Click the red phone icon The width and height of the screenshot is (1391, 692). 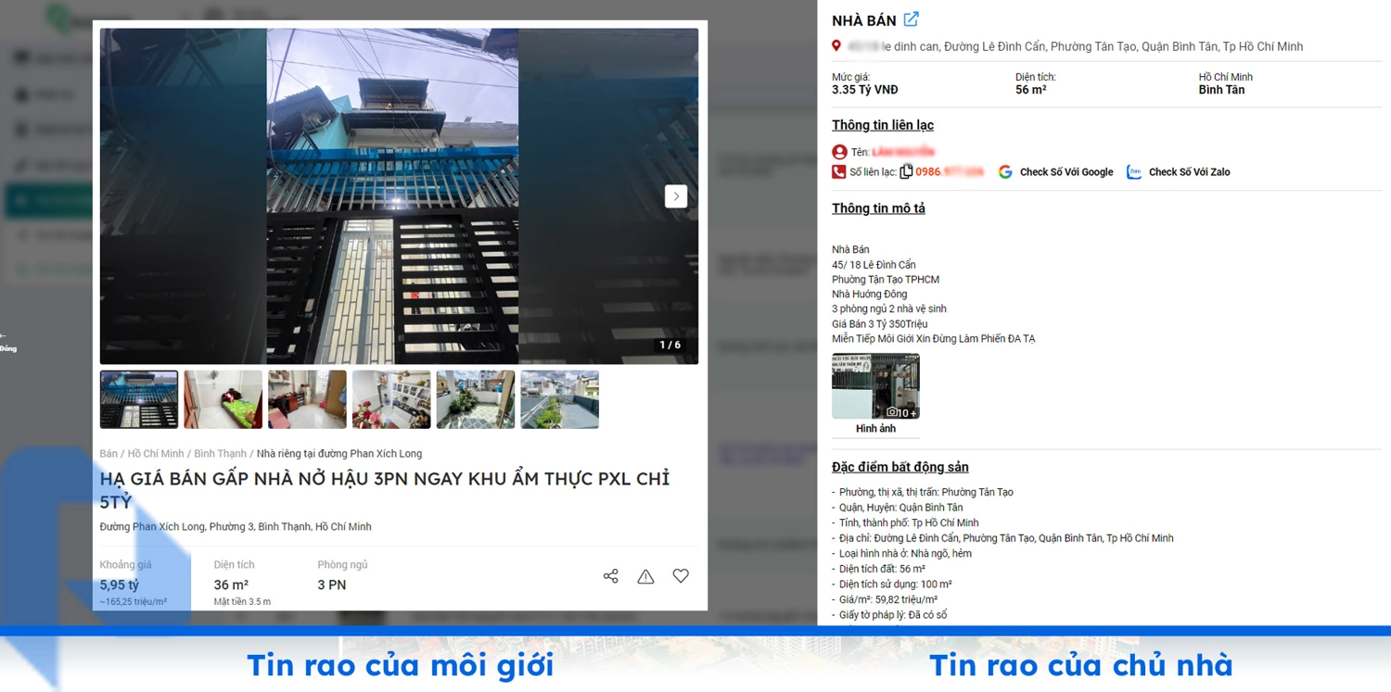839,171
